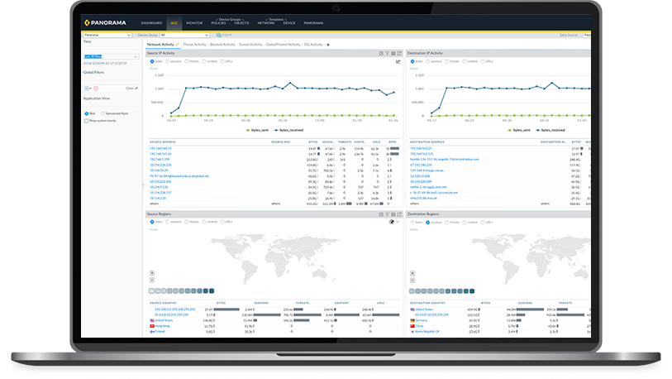Click the blue add global filter icon

[x=87, y=88]
